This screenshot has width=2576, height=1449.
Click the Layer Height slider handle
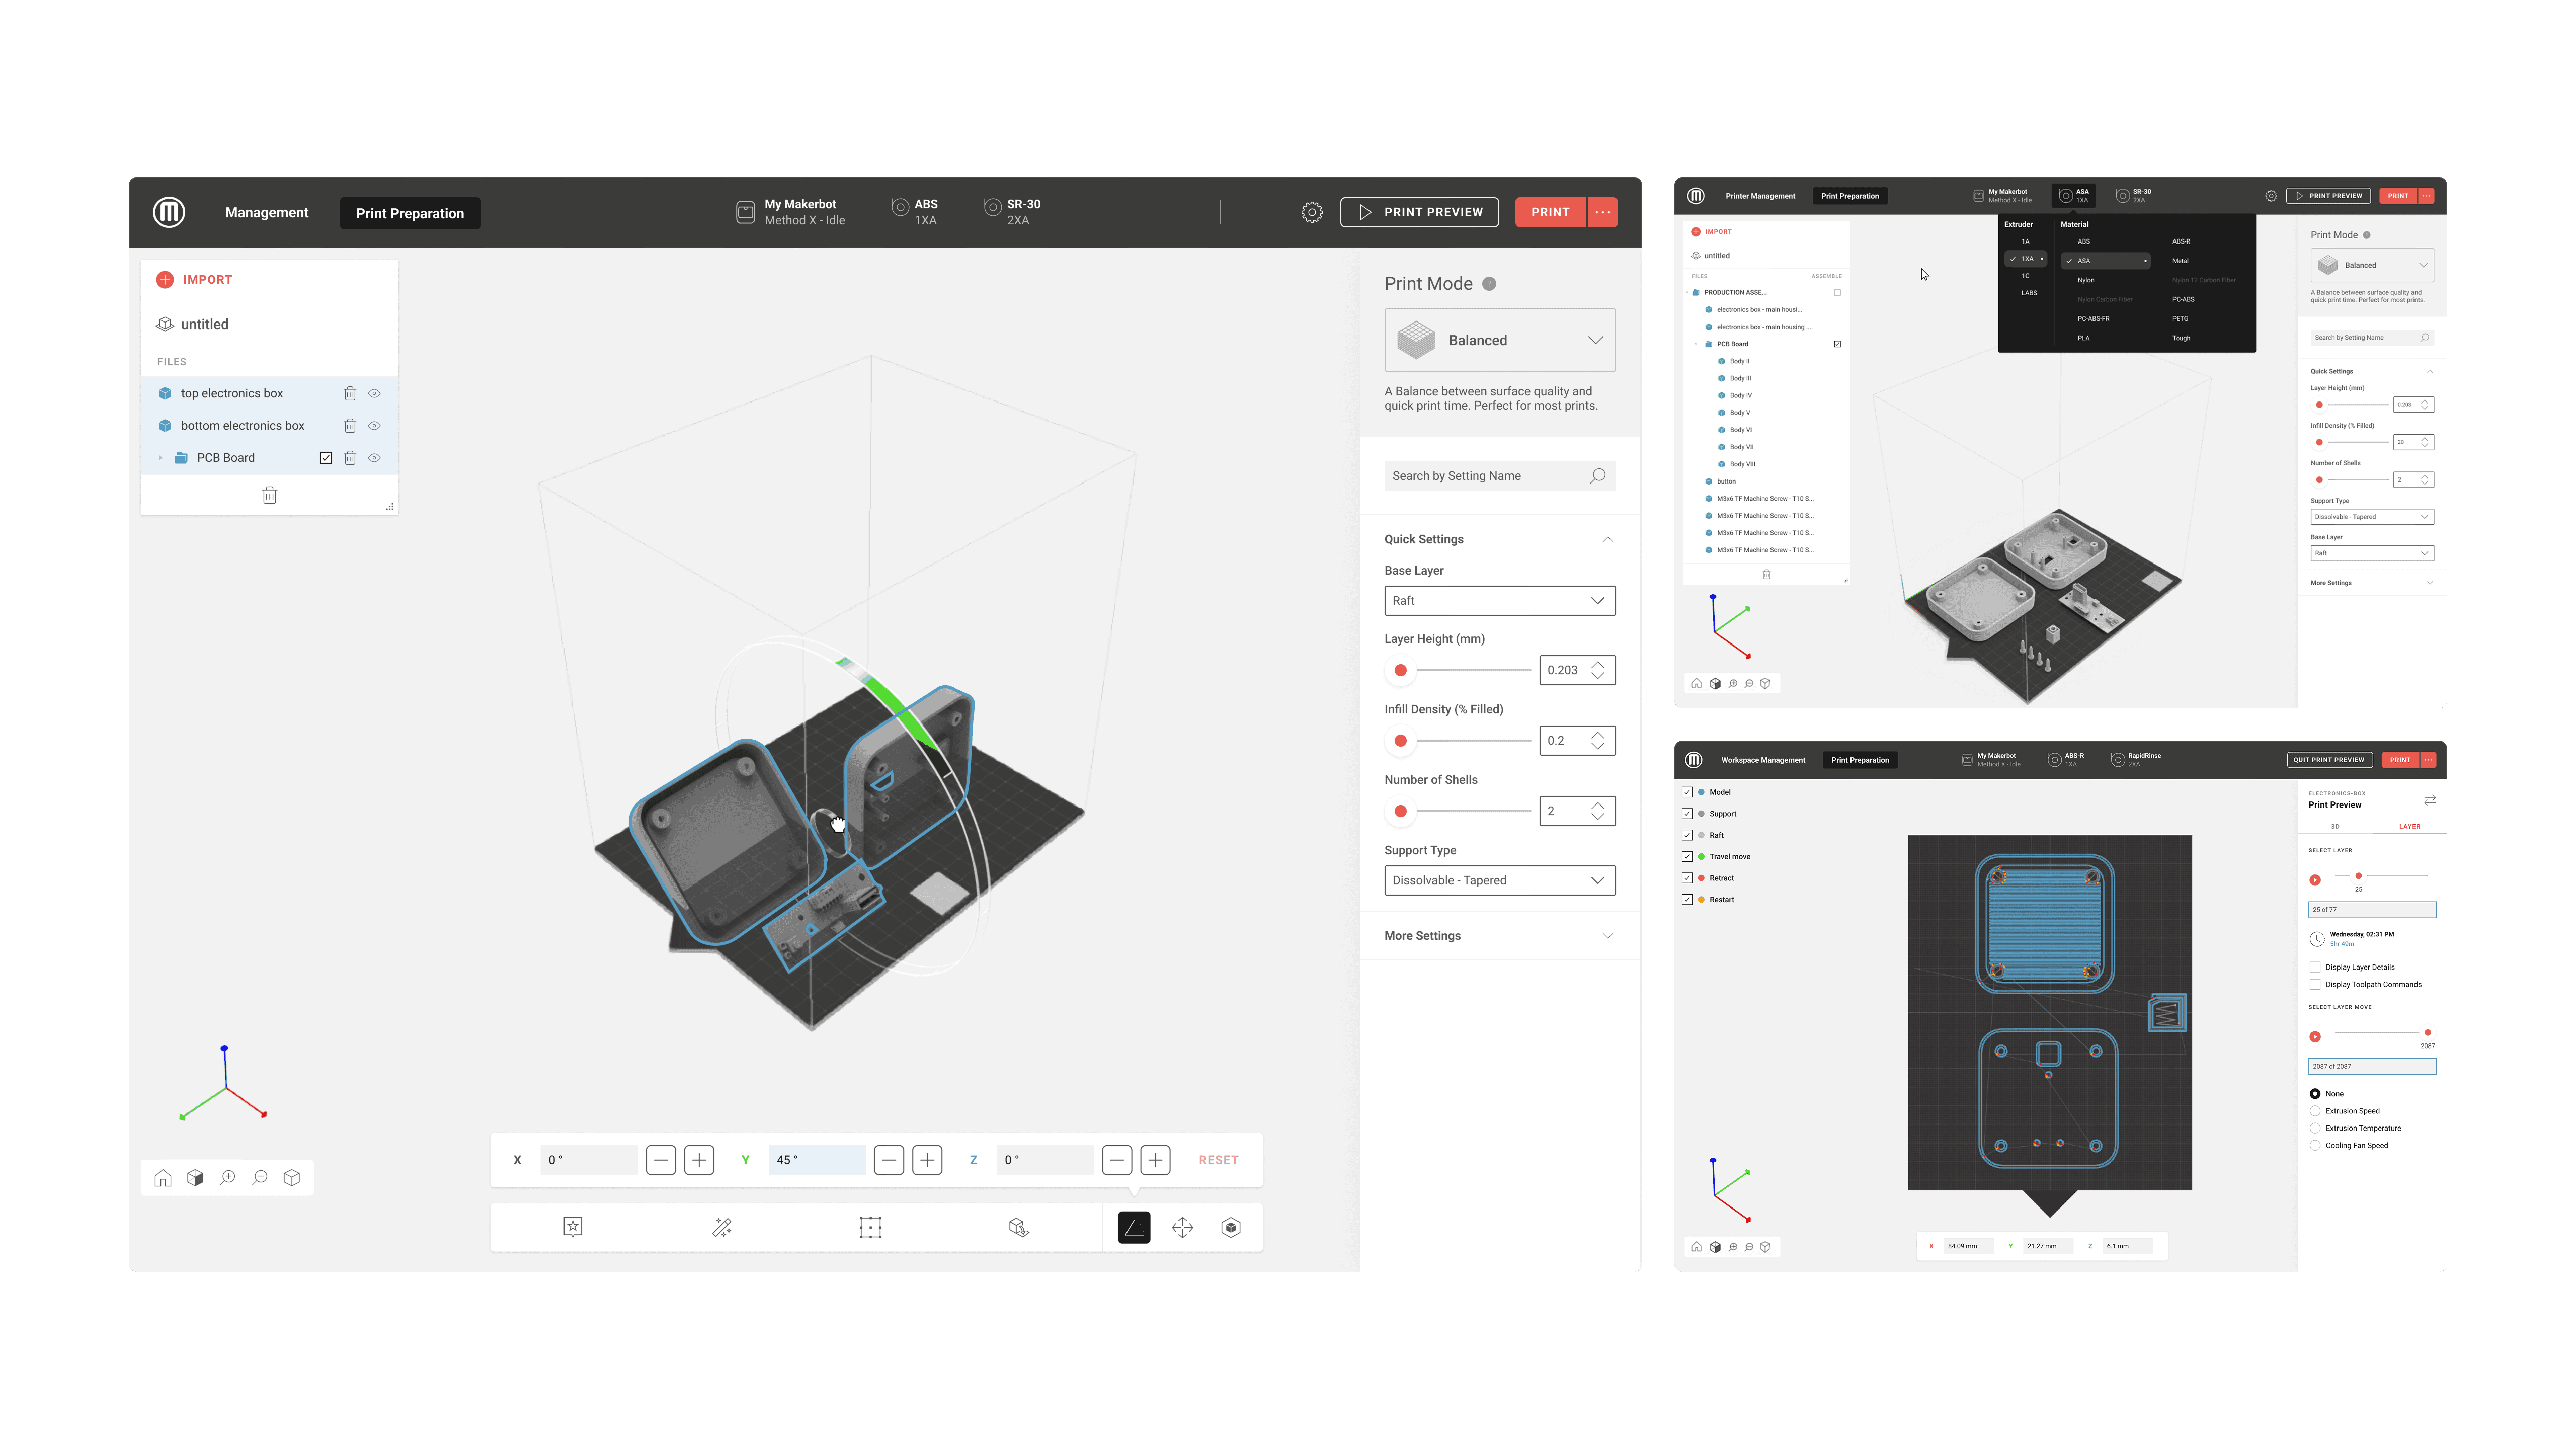point(1400,670)
